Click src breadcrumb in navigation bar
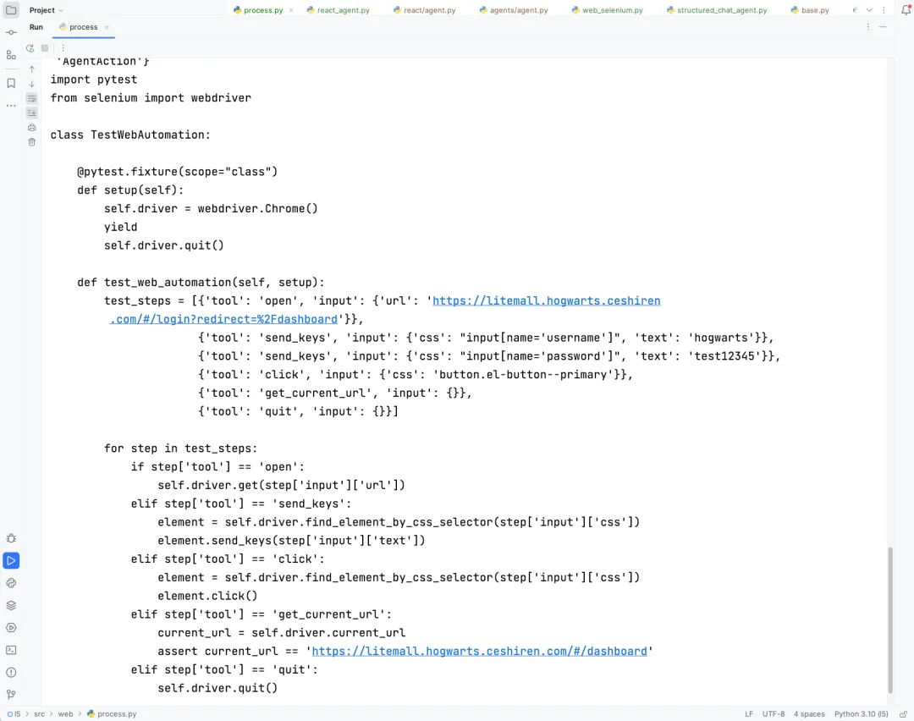 [x=39, y=714]
